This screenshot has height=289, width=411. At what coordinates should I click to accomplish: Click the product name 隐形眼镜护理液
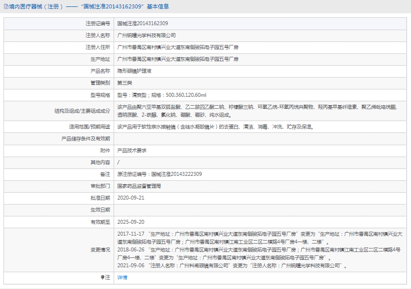[134, 71]
